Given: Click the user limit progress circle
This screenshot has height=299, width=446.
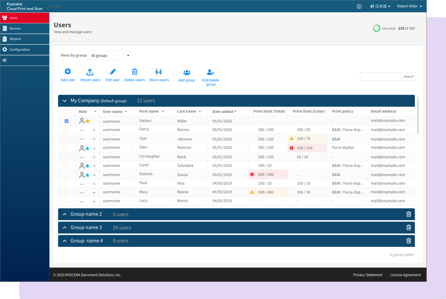Looking at the screenshot, I should coord(376,28).
